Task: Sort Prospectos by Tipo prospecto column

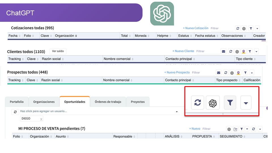Action: tap(228, 80)
